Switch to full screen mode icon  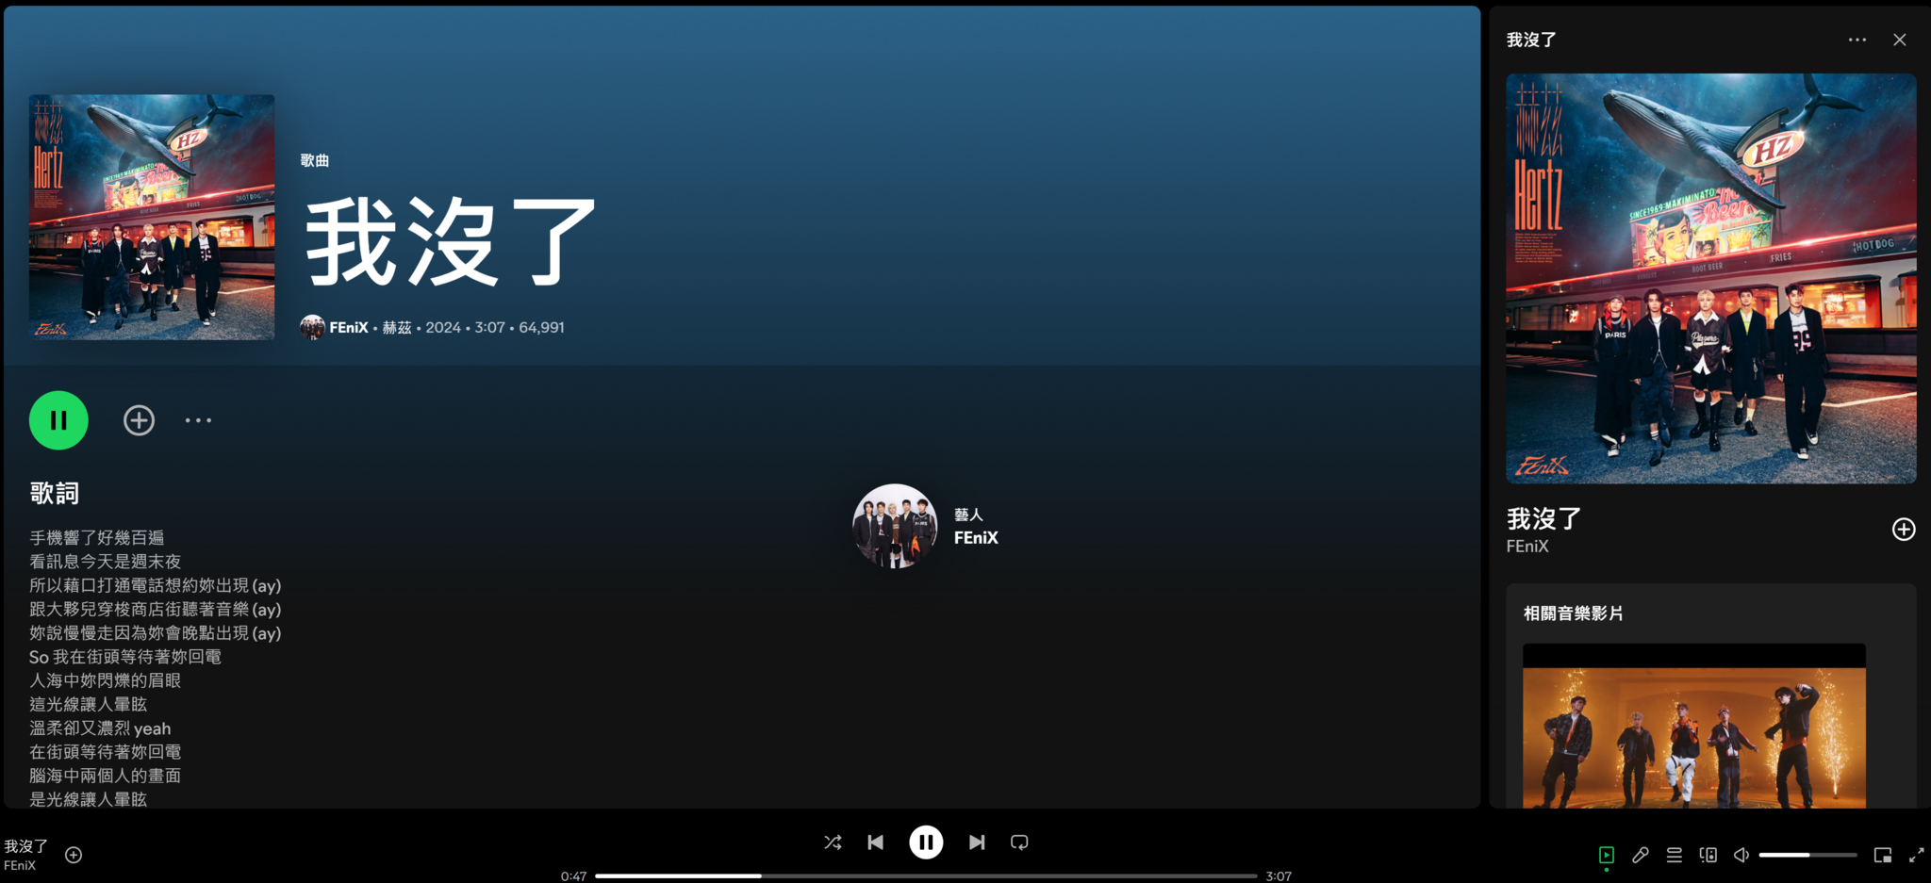point(1917,856)
